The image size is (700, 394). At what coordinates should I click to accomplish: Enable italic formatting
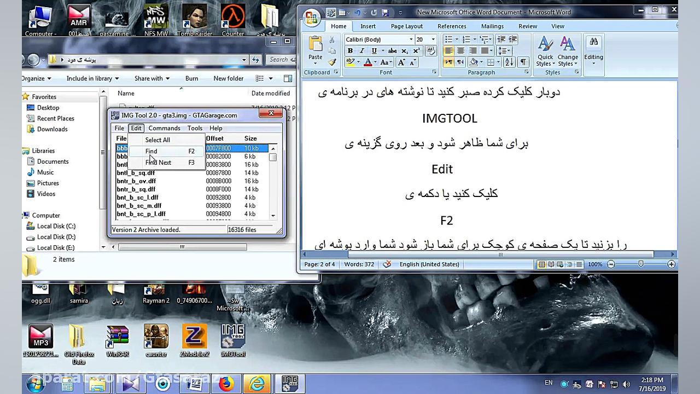coord(361,51)
